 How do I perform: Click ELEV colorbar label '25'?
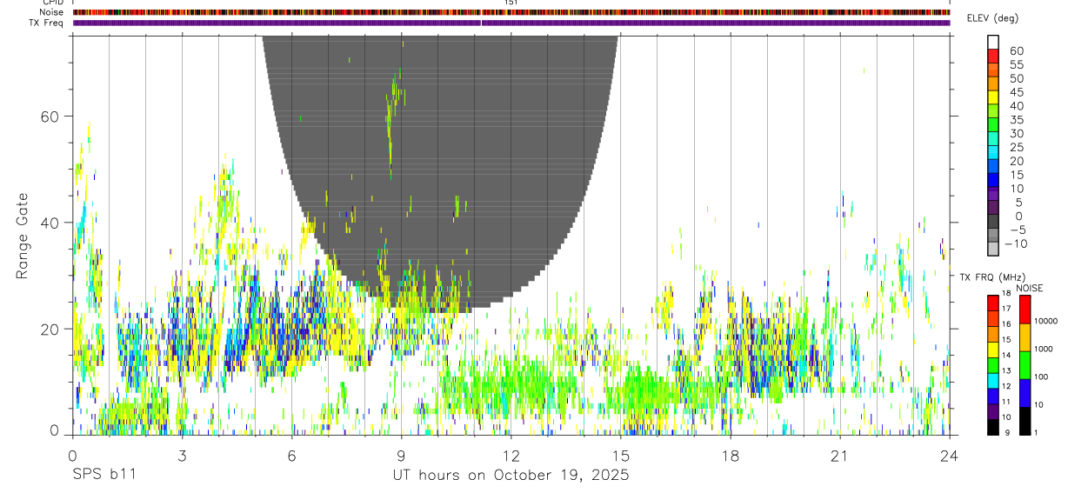pyautogui.click(x=1017, y=148)
